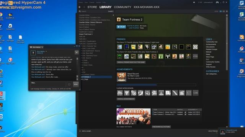Image resolution: width=245 pixels, height=137 pixels.
Task: Open friend name dropdown arrow in chat
Action: (x=46, y=51)
